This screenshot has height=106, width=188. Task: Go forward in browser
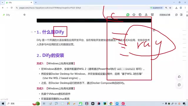[7, 8]
